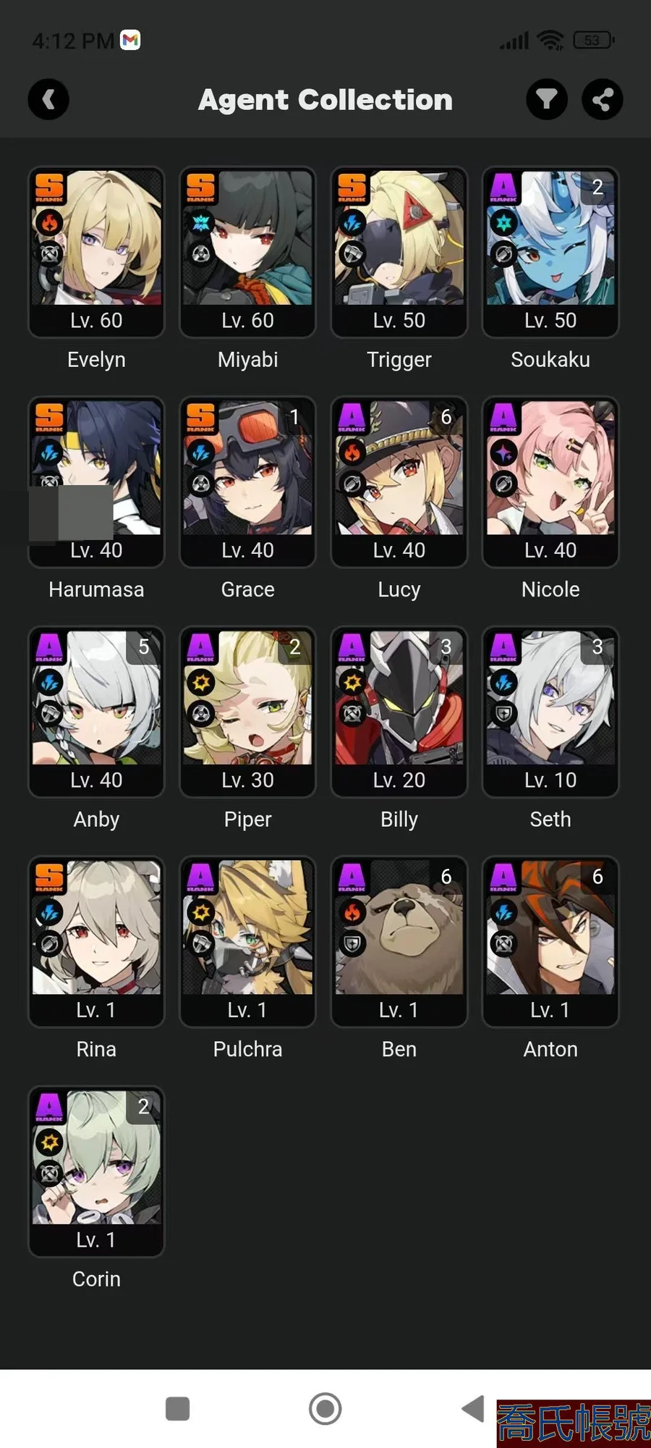Viewport: 651px width, 1448px height.
Task: Tap Android recent apps square button
Action: [x=177, y=1409]
